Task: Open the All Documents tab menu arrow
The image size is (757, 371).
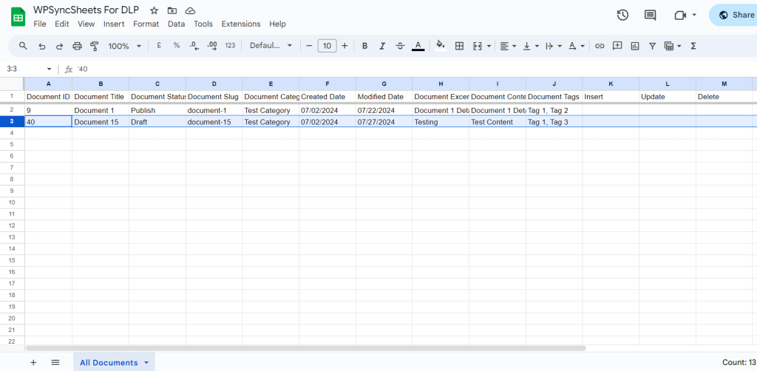Action: pos(146,362)
